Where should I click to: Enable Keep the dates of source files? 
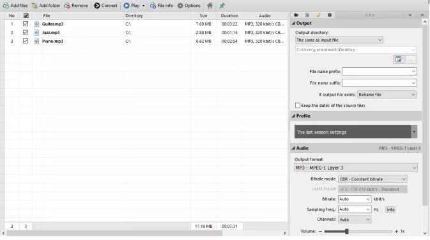[x=298, y=105]
